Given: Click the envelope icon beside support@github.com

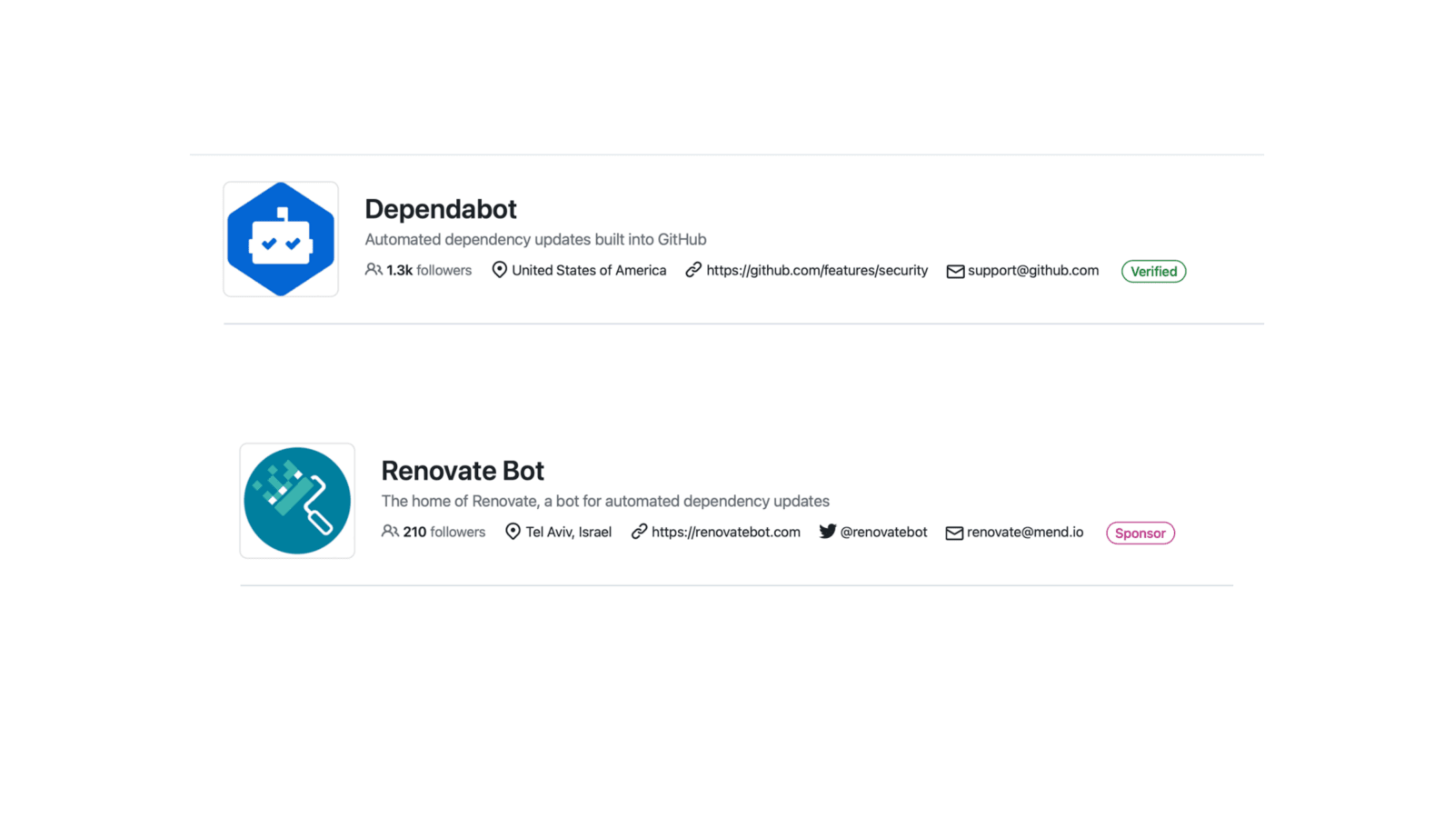Looking at the screenshot, I should point(955,271).
